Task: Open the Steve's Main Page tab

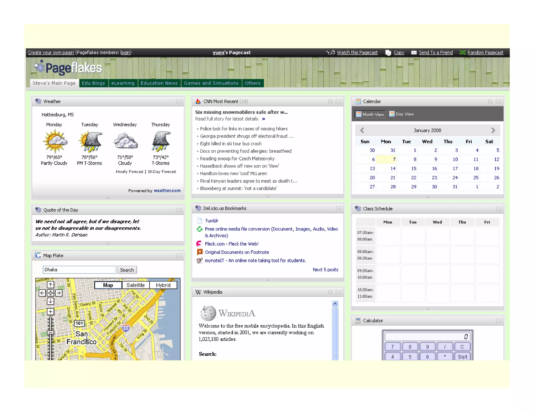Action: click(x=54, y=83)
